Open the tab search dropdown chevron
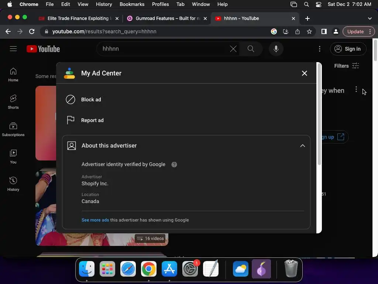 370,18
